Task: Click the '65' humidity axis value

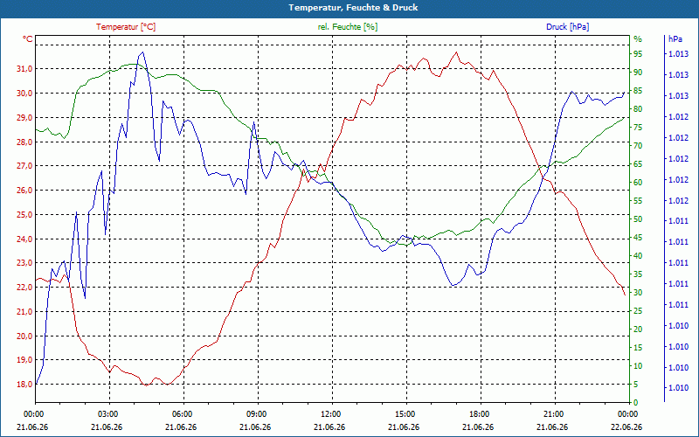Action: click(x=638, y=164)
